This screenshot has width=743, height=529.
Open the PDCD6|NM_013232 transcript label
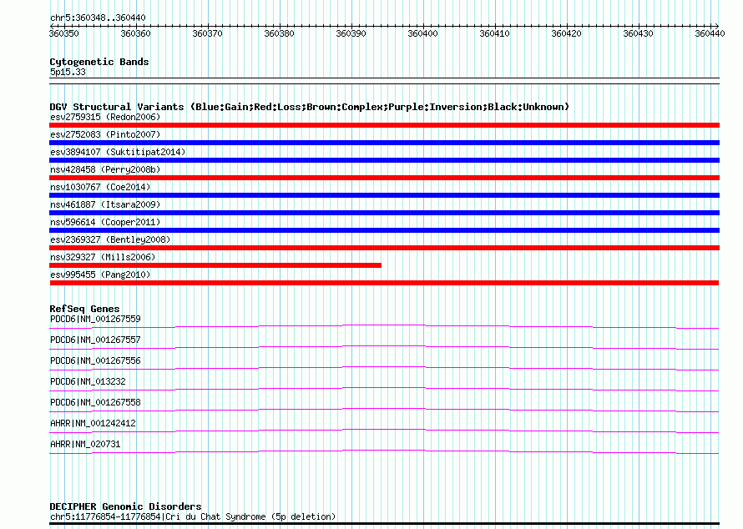pos(88,381)
